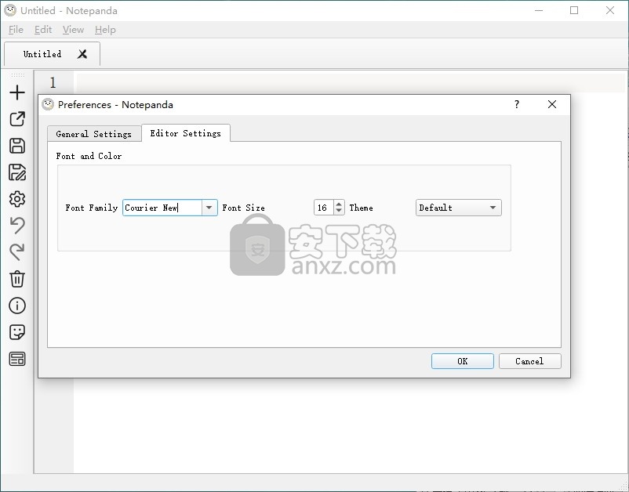Image resolution: width=629 pixels, height=492 pixels.
Task: Open the File menu
Action: 16,30
